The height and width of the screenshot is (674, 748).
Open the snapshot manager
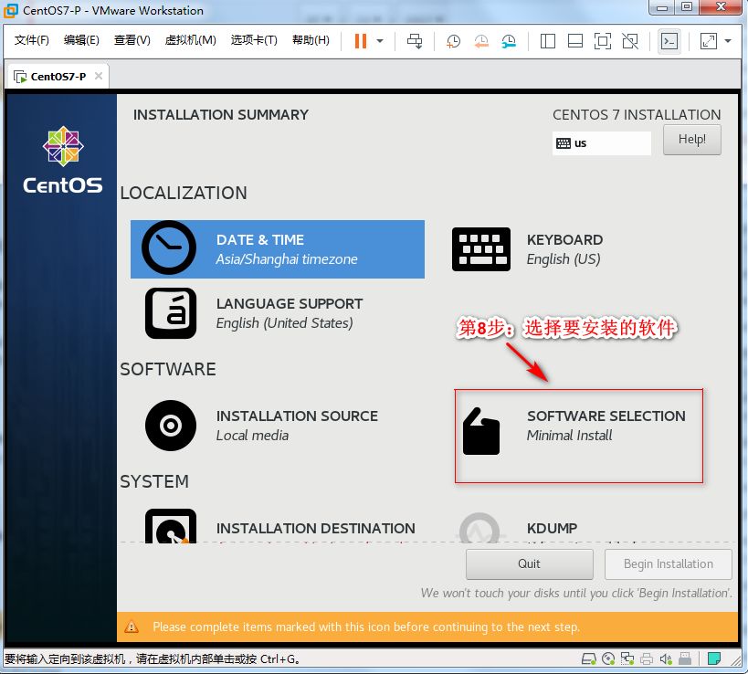point(508,41)
